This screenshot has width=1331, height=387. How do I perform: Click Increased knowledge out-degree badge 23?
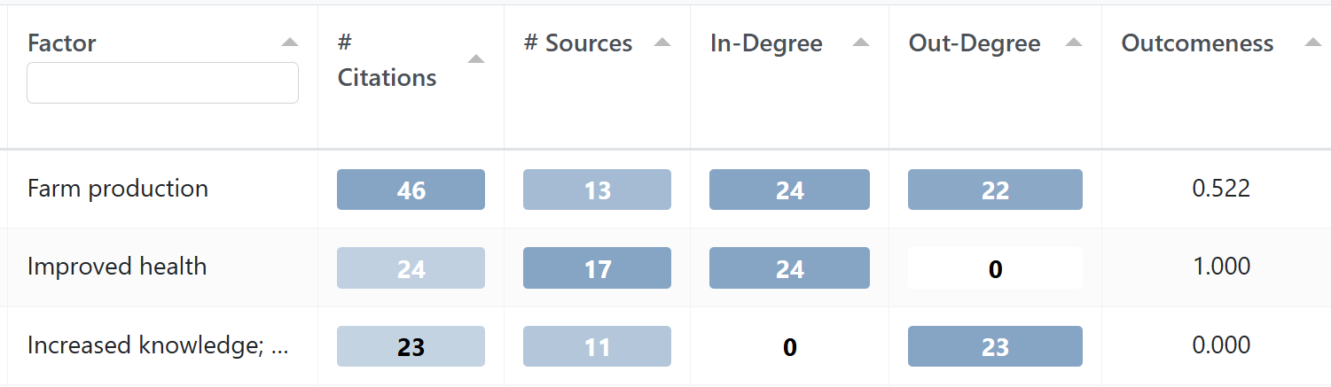995,346
